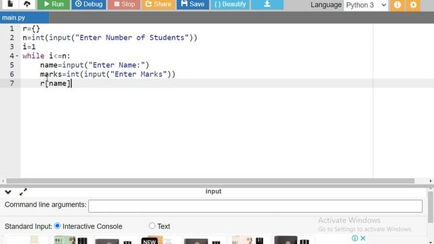Open the Share button
The width and height of the screenshot is (434, 244).
point(159,4)
